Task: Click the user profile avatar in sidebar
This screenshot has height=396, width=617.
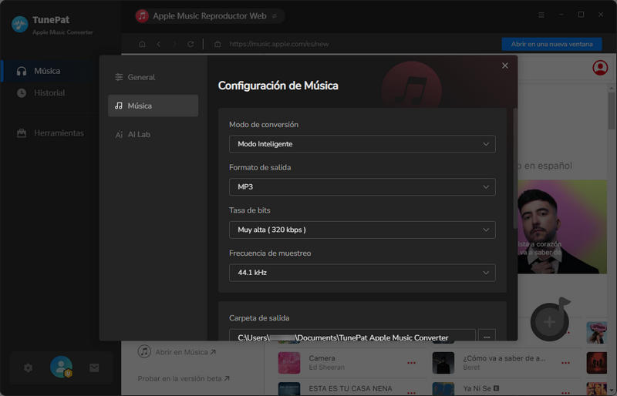Action: pos(61,367)
